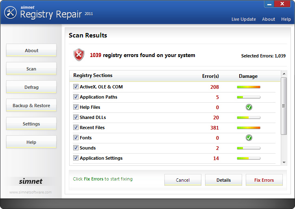Screen dimensions: 295x209
Task: Open the Settings sidebar section
Action: tap(31, 124)
